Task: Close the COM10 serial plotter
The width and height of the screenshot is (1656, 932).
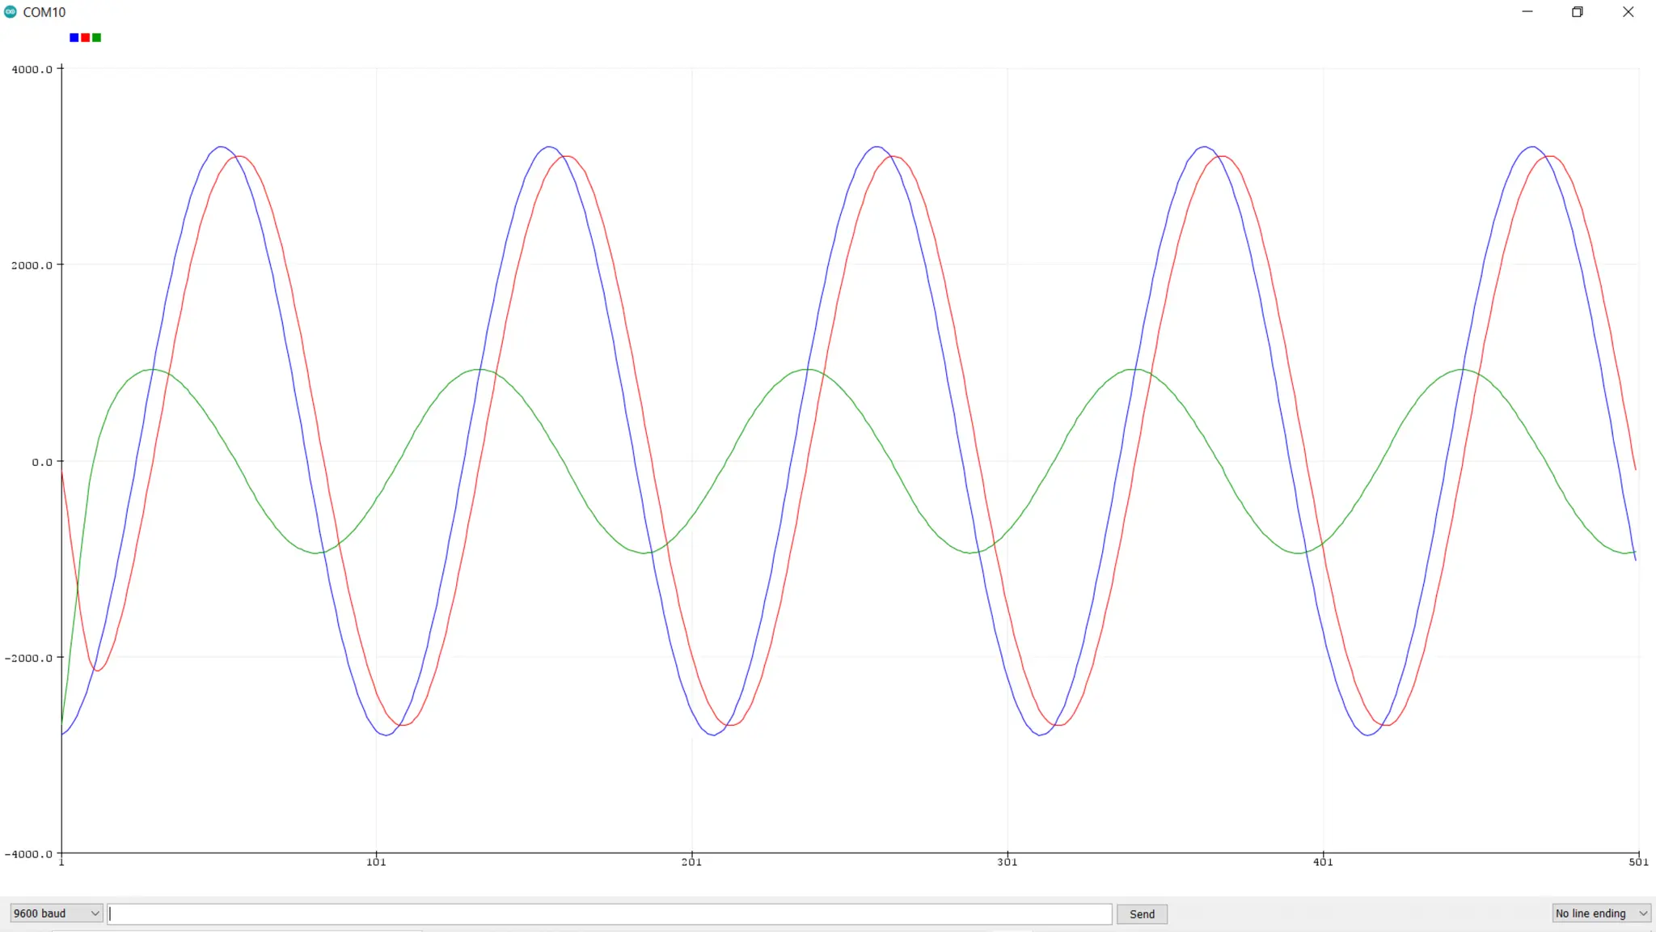Action: tap(1628, 12)
